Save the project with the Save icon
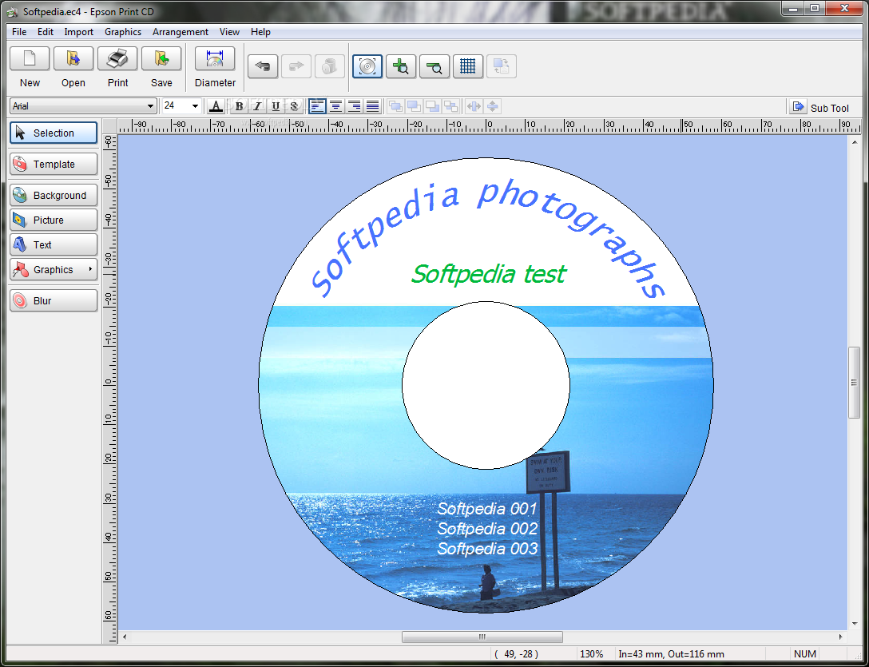This screenshot has height=667, width=869. tap(161, 58)
